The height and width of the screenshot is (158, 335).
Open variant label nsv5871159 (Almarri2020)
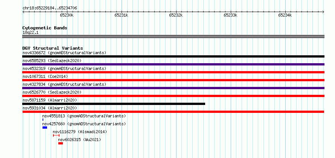coord(50,100)
